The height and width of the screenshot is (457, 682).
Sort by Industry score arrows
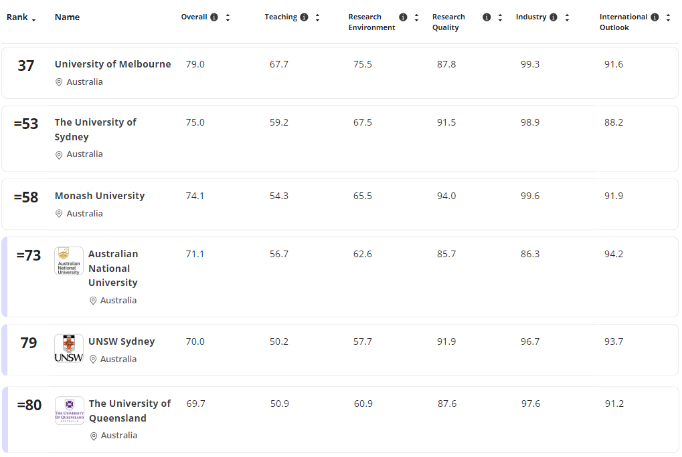tap(567, 17)
